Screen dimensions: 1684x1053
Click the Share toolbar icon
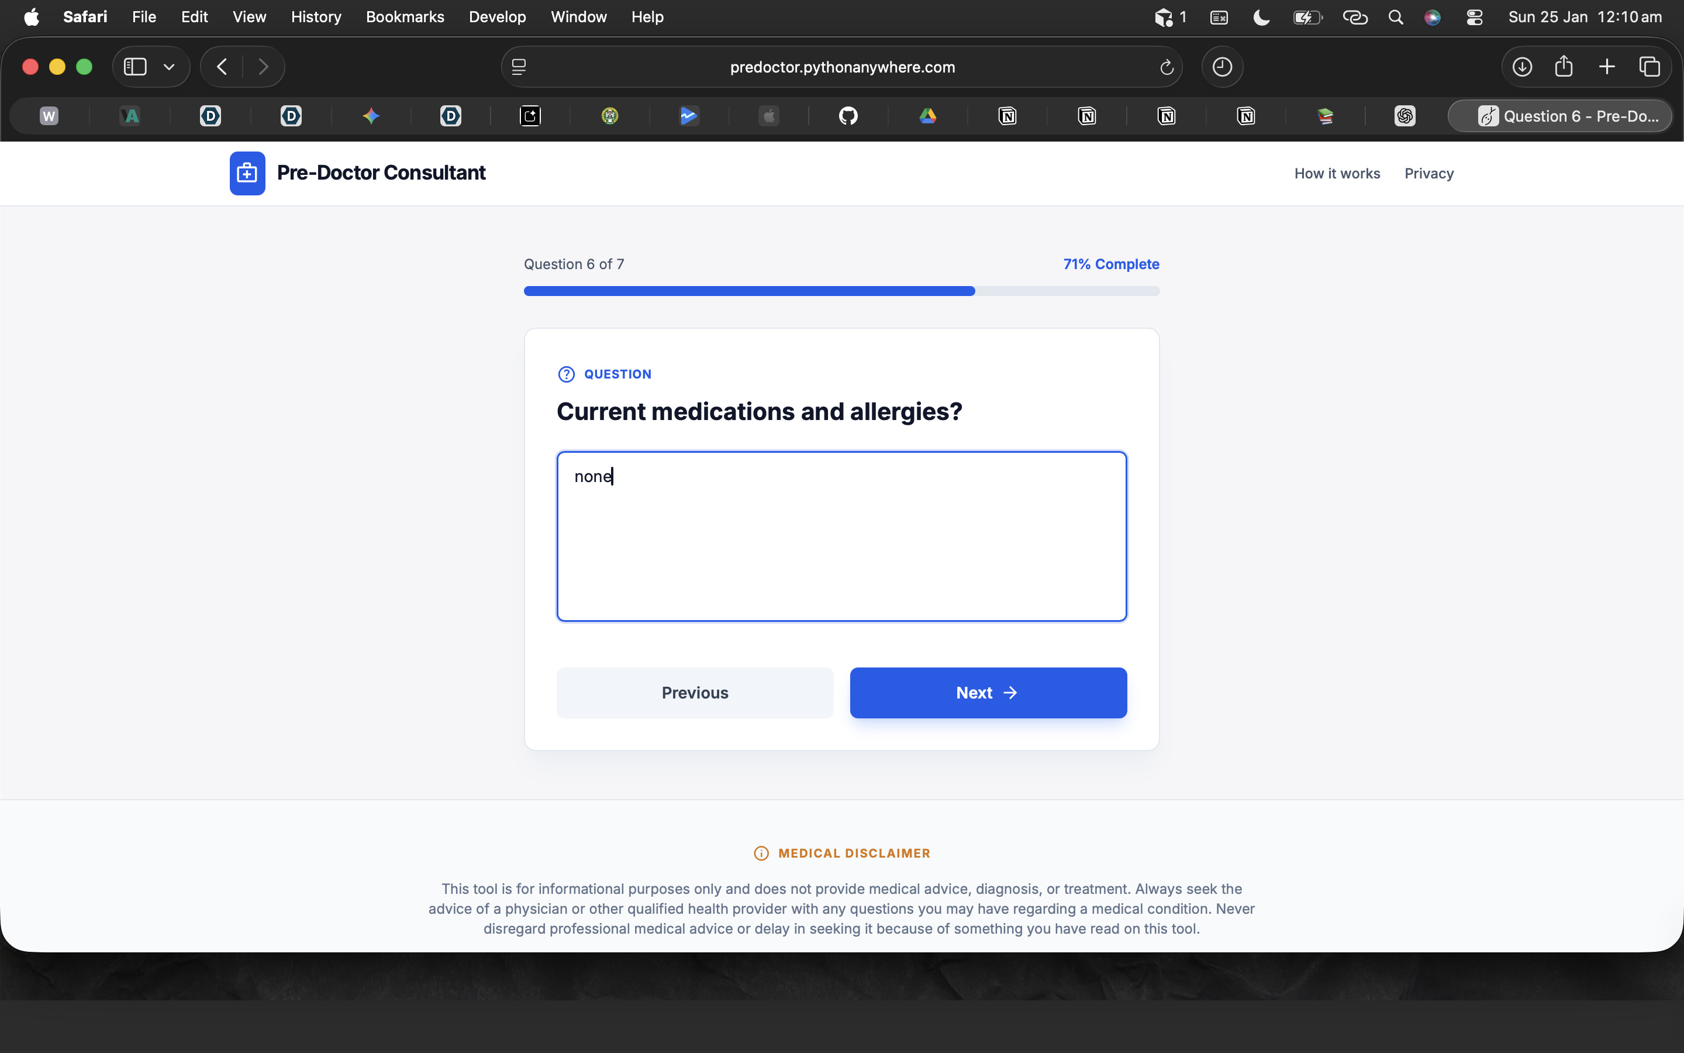pyautogui.click(x=1564, y=67)
